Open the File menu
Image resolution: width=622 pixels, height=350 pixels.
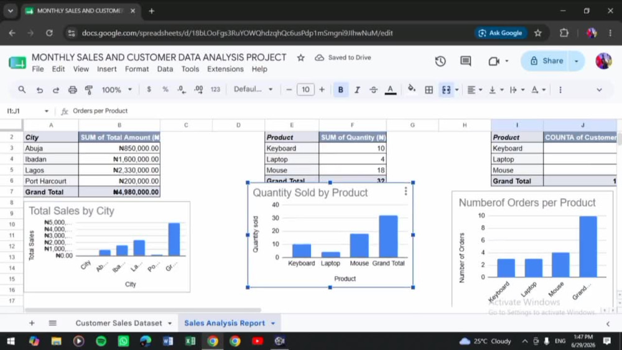pos(38,69)
